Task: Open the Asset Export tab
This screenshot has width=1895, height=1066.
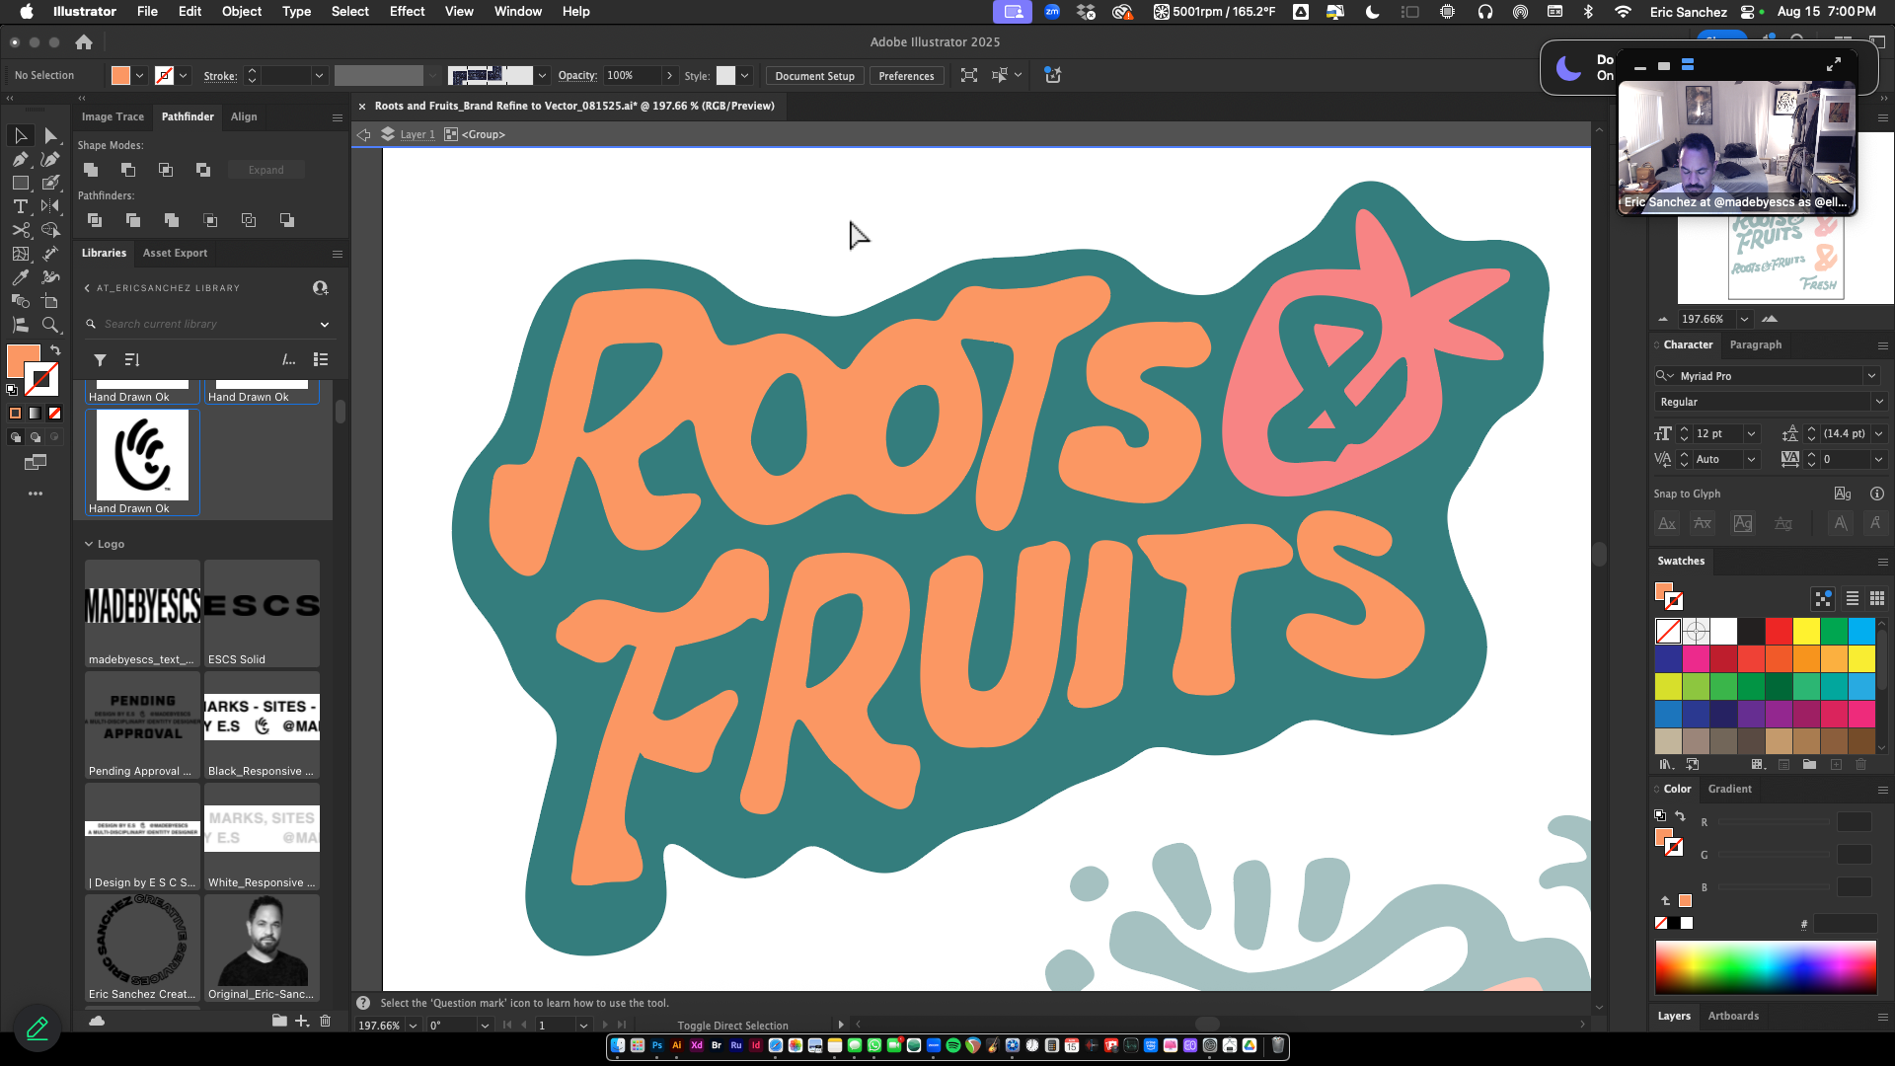Action: point(175,253)
